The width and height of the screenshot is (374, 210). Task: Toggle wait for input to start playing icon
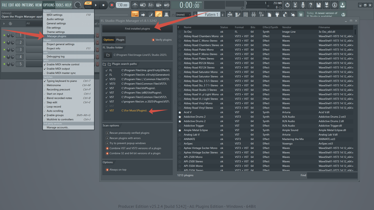[x=143, y=5]
